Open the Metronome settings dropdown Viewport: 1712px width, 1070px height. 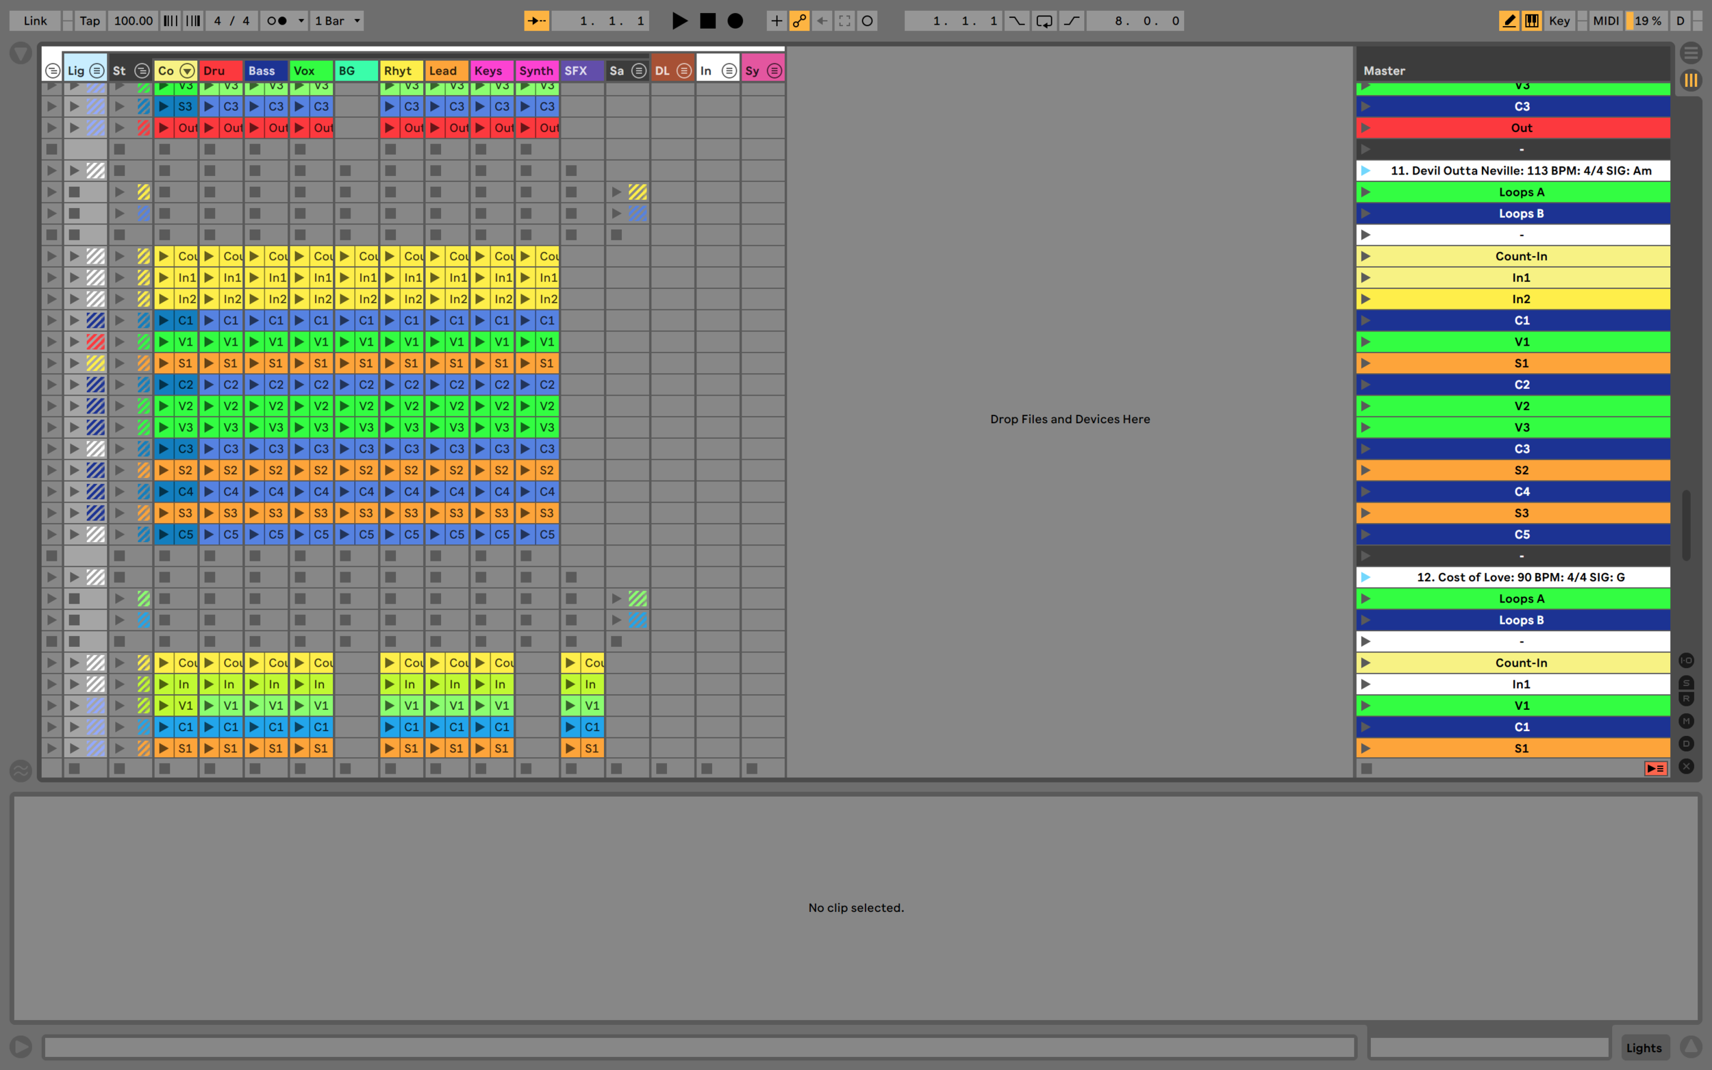coord(301,21)
